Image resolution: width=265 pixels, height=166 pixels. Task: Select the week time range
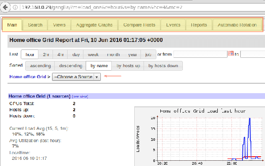pyautogui.click(x=93, y=54)
